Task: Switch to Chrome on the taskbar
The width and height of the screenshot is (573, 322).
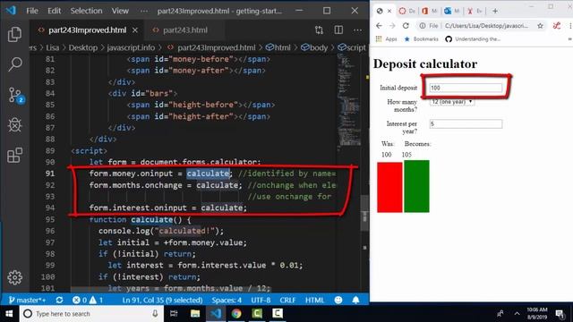Action: (236, 314)
